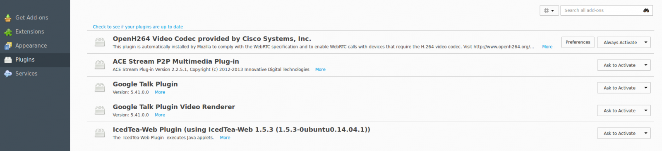Click the ACE Stream P2P Multimedia plugin icon

click(x=100, y=65)
